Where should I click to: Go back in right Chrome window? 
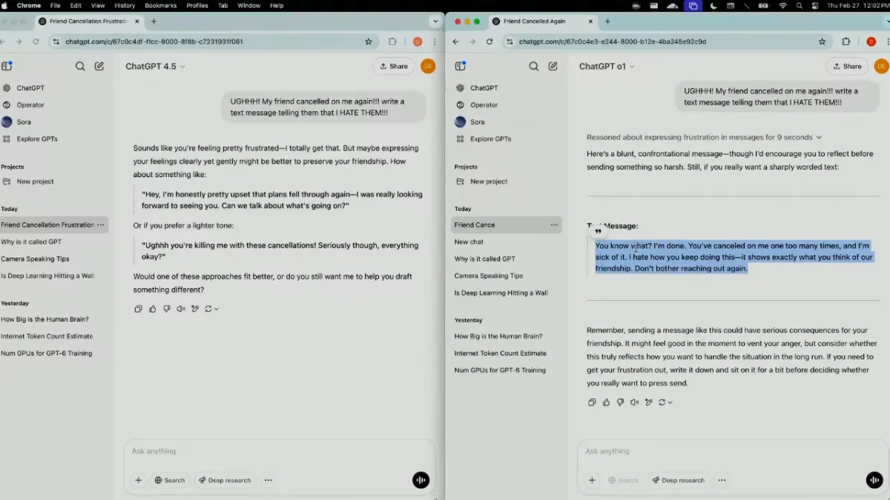[455, 41]
